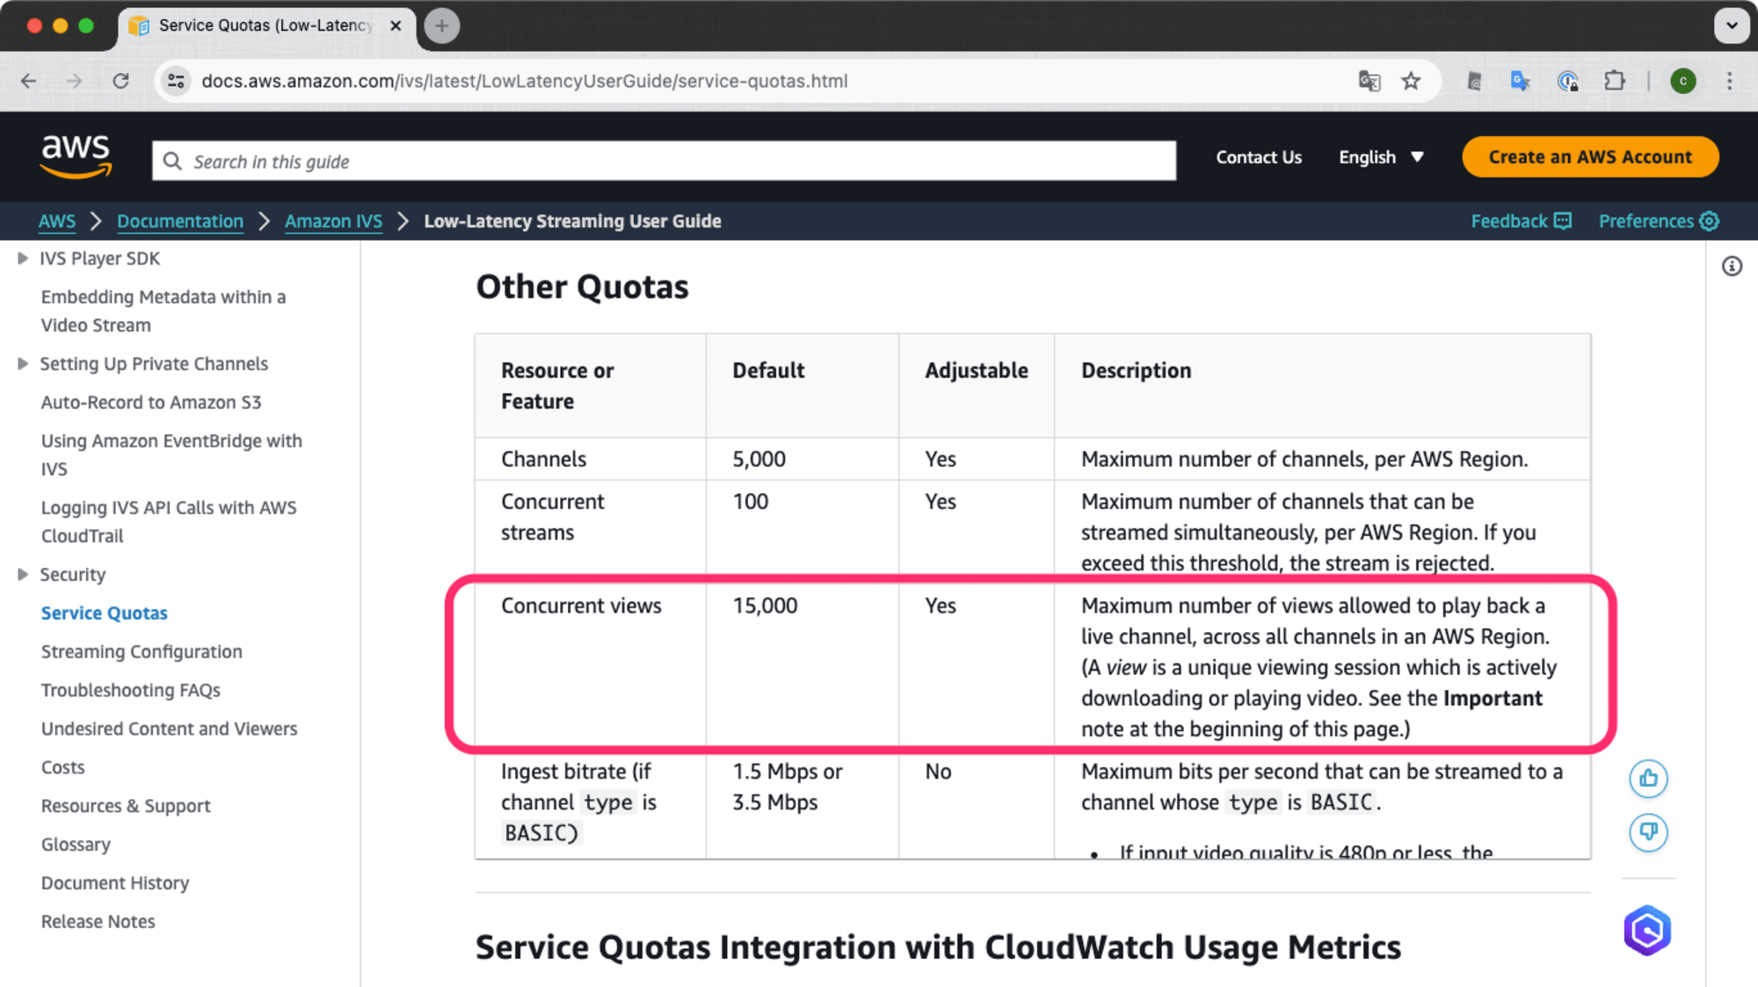
Task: Bookmark this page with the star icon
Action: coord(1411,81)
